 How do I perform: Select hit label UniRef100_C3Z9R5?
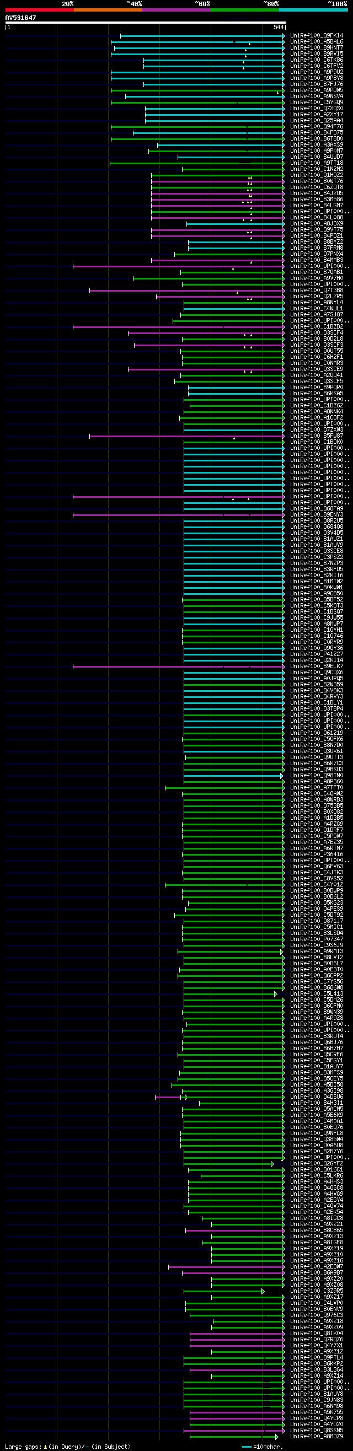[317, 1291]
